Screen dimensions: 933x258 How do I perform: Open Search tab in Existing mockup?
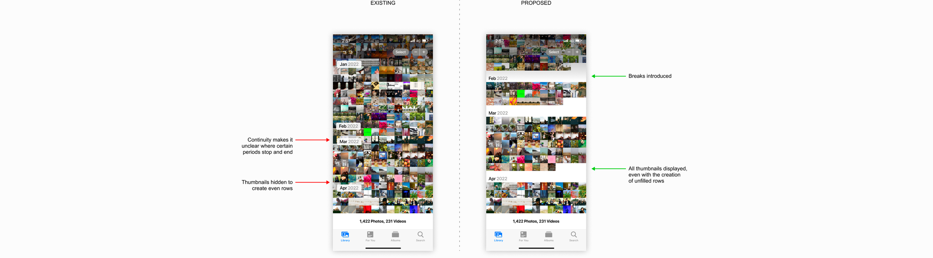pyautogui.click(x=420, y=236)
